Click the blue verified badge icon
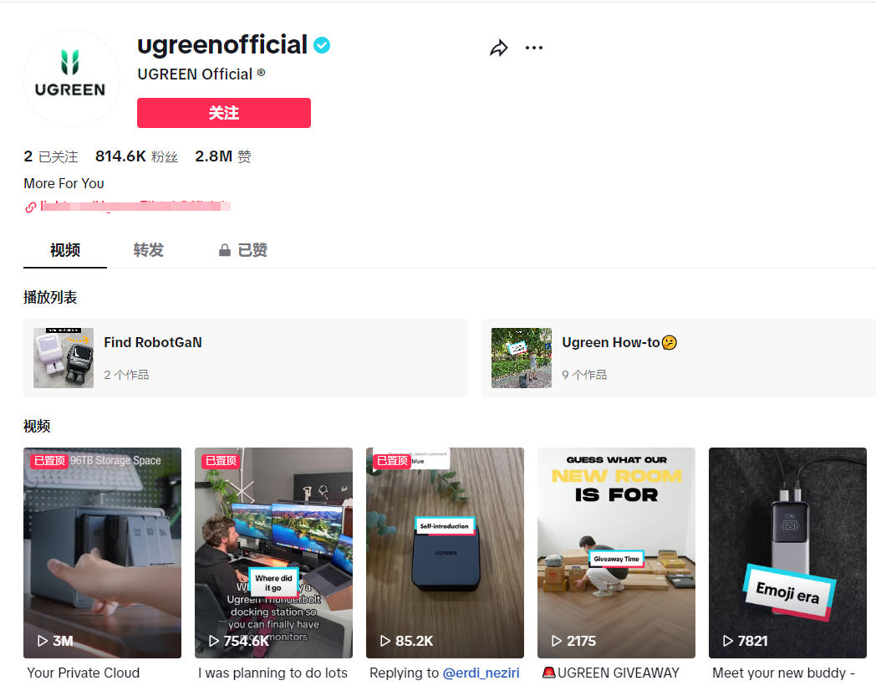The height and width of the screenshot is (691, 876). point(322,44)
